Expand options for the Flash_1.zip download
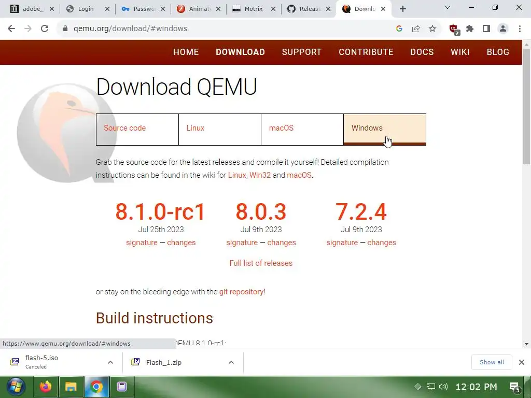 coord(231,362)
